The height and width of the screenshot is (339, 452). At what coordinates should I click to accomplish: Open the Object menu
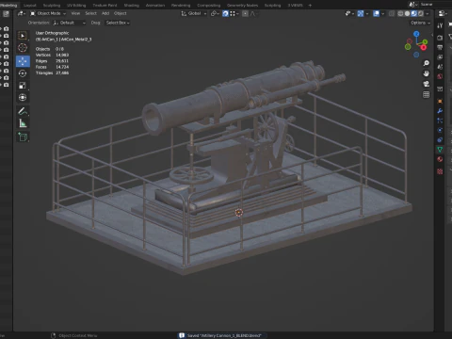(121, 13)
